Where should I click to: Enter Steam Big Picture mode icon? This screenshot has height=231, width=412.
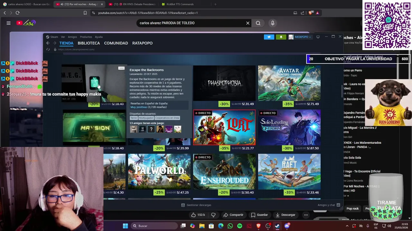click(318, 37)
